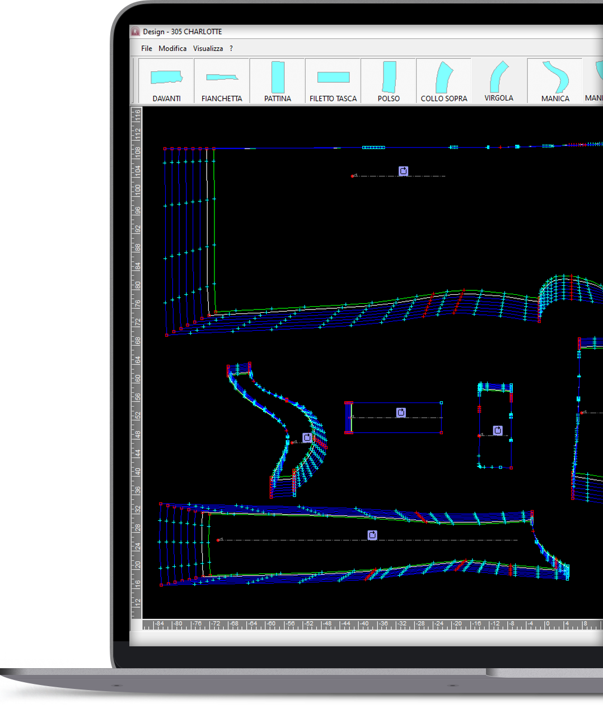603x708 pixels.
Task: Click the grain line icon on the curved S-shaped piece
Action: (307, 437)
